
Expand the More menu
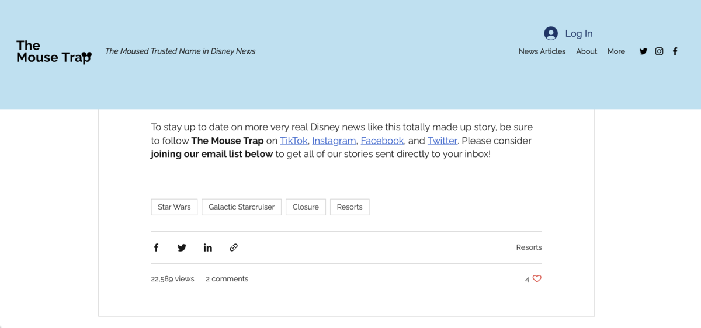point(616,51)
